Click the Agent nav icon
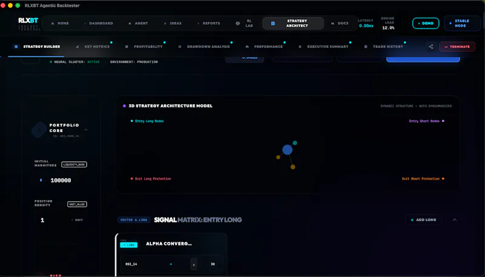The height and width of the screenshot is (277, 485). point(130,23)
